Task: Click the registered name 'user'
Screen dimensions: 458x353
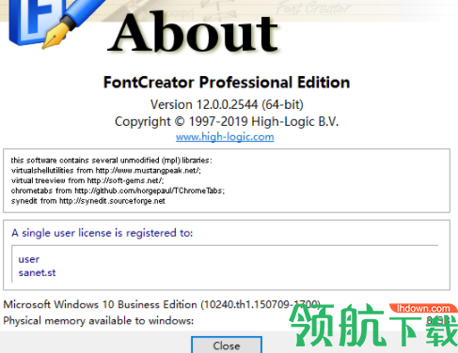Action: [x=29, y=259]
